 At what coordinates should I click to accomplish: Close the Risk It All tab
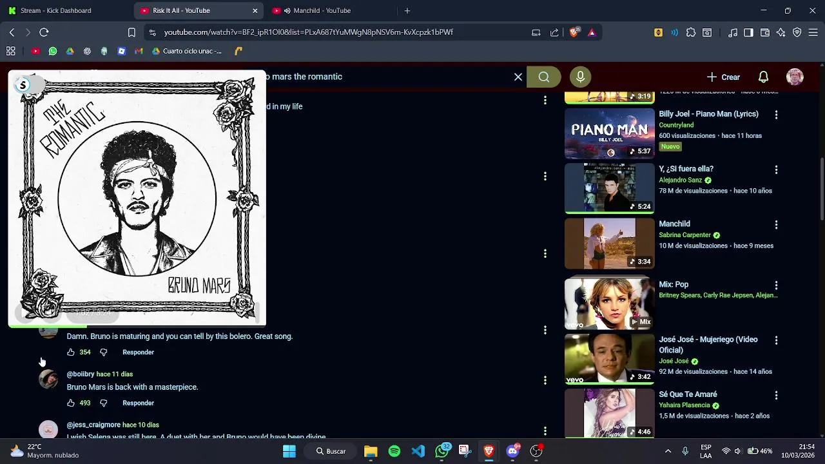click(255, 10)
